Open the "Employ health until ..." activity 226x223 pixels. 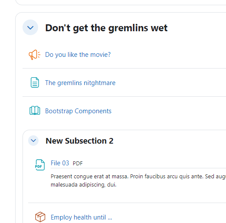[81, 217]
